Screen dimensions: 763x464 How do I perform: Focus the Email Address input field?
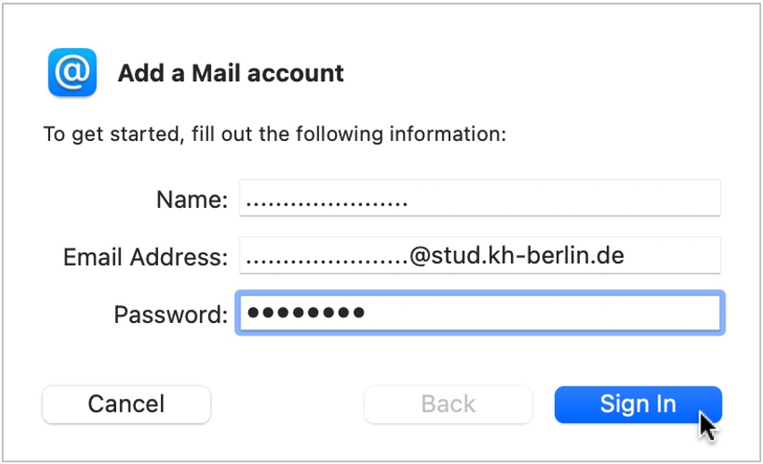(480, 255)
